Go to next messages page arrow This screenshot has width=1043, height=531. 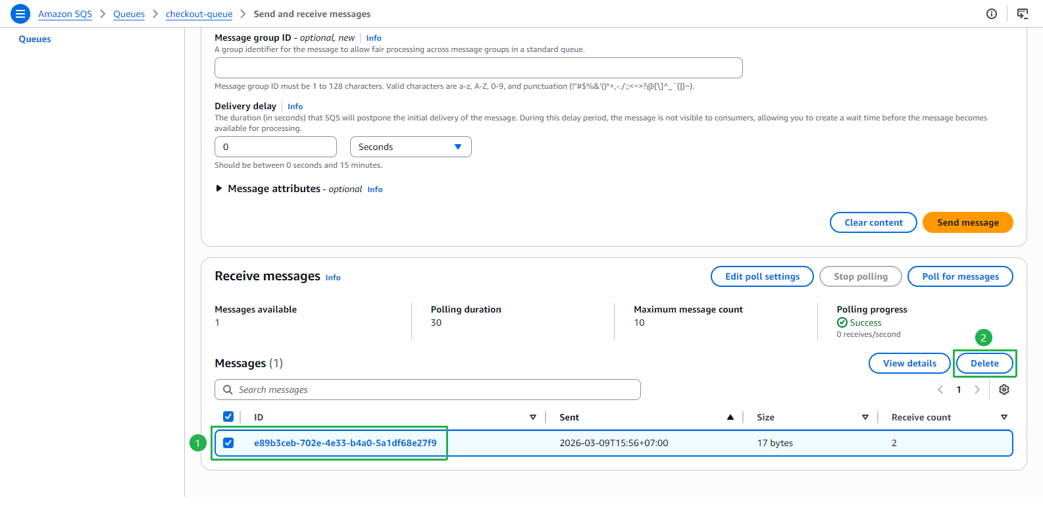pyautogui.click(x=977, y=390)
